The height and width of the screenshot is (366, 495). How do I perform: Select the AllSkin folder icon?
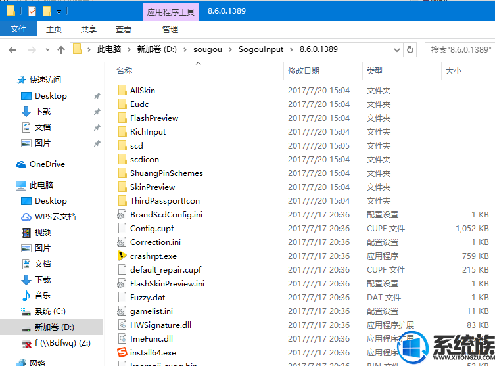(x=122, y=90)
